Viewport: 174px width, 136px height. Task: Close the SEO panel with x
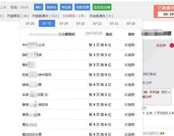pyautogui.click(x=169, y=92)
